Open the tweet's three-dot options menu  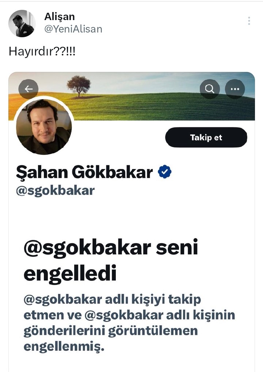(x=249, y=21)
